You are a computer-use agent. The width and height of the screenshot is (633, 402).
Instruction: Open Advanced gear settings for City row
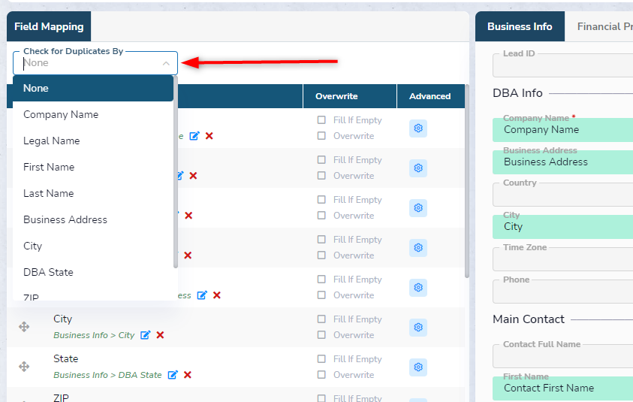click(x=418, y=328)
